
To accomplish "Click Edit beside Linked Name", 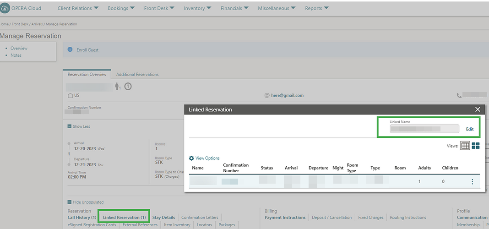I will coord(470,129).
